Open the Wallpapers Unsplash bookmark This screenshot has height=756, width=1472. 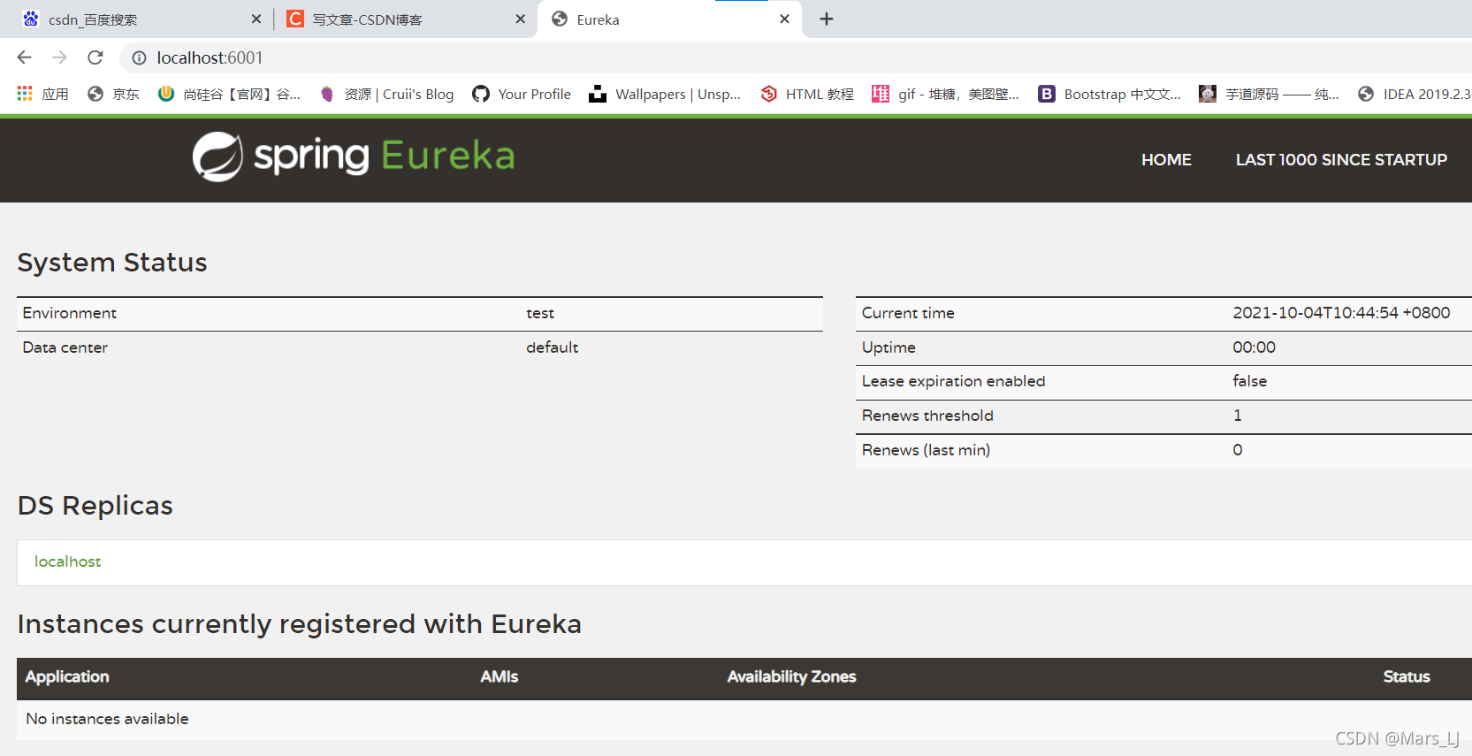point(665,94)
